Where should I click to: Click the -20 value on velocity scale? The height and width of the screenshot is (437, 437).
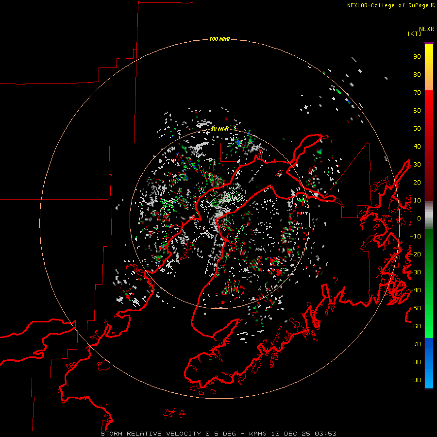click(x=415, y=254)
